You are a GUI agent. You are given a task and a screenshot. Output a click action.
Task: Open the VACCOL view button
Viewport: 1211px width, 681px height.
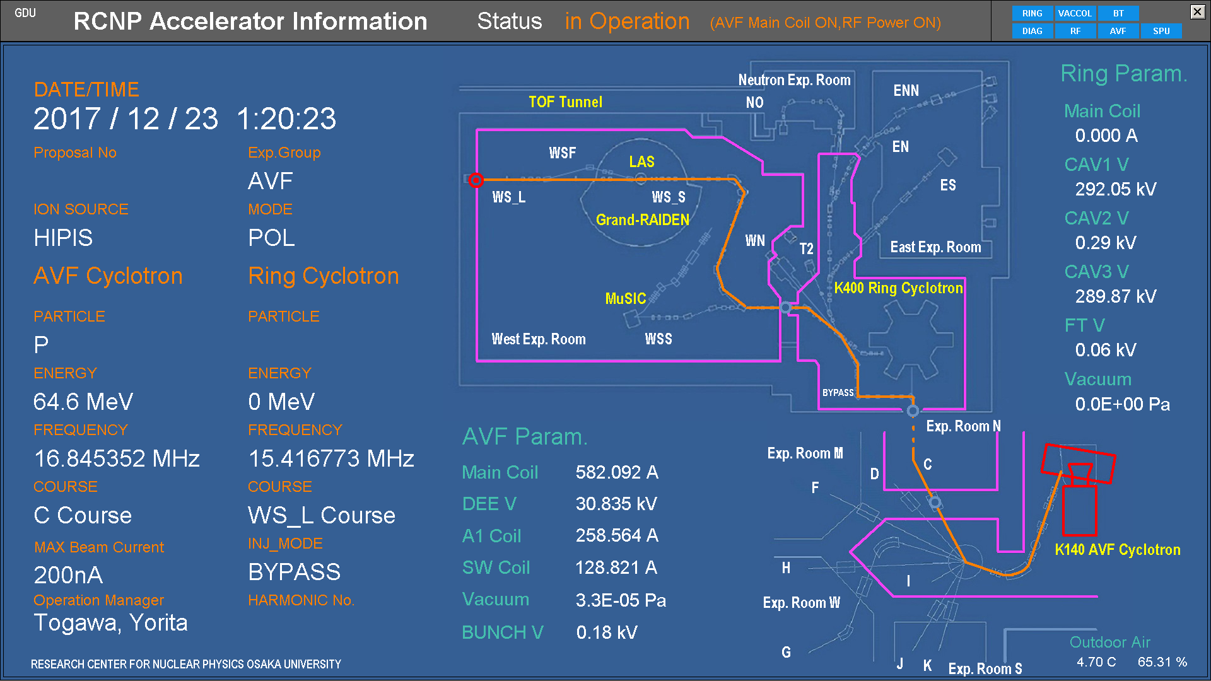1075,13
